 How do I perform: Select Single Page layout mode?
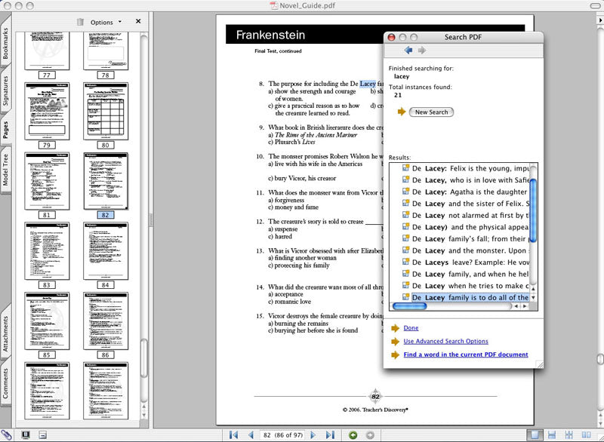tap(533, 435)
